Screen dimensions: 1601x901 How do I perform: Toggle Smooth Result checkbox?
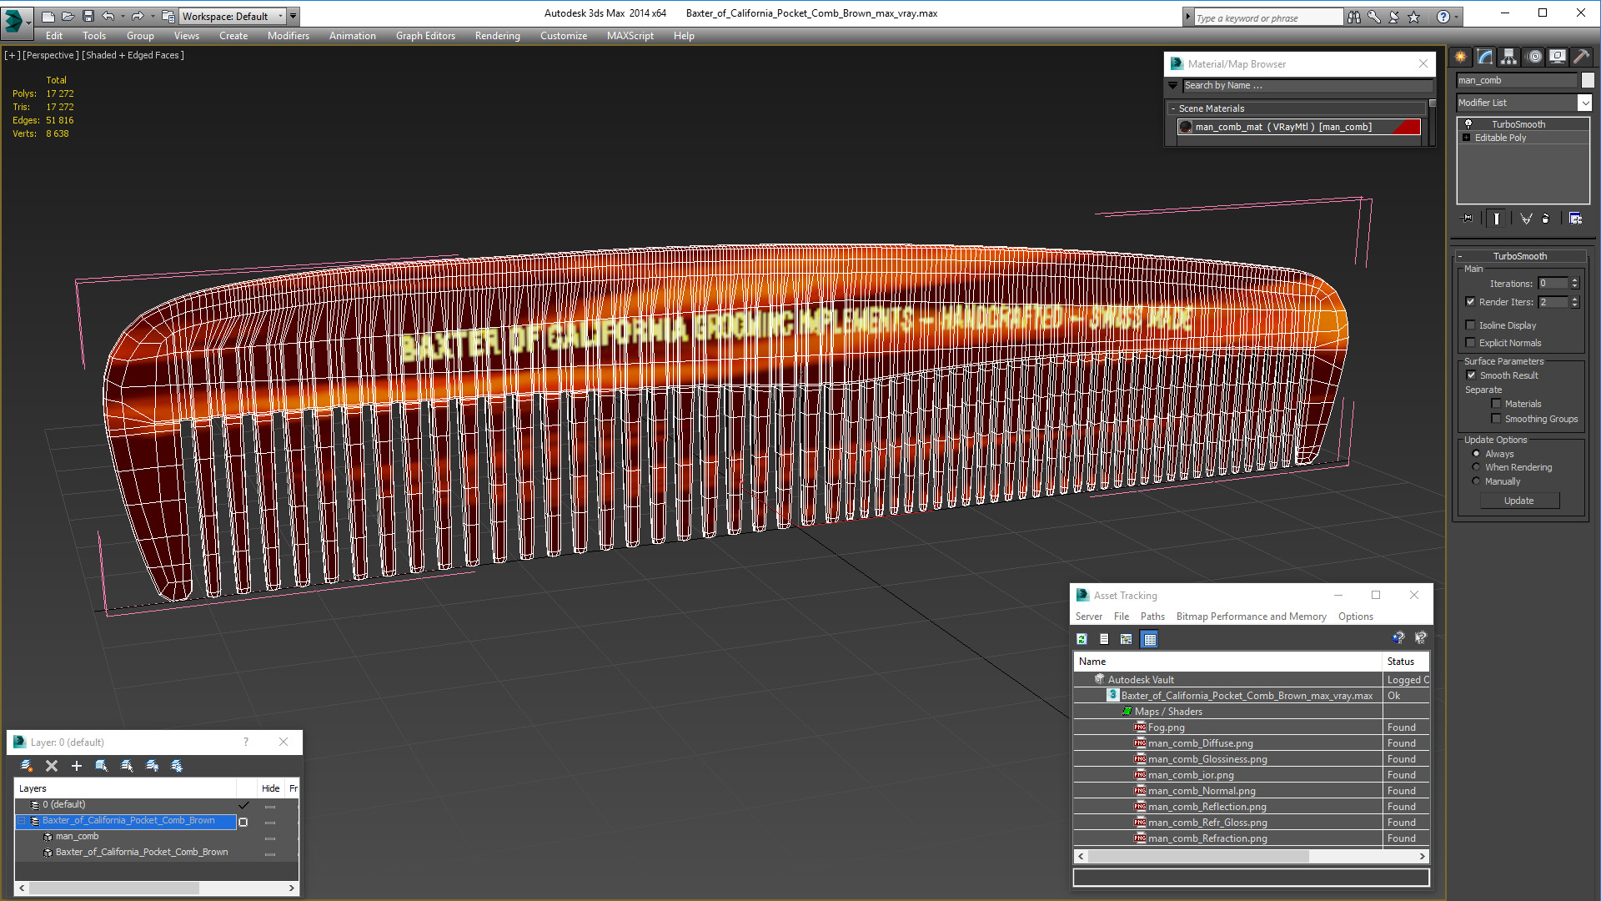click(x=1471, y=375)
